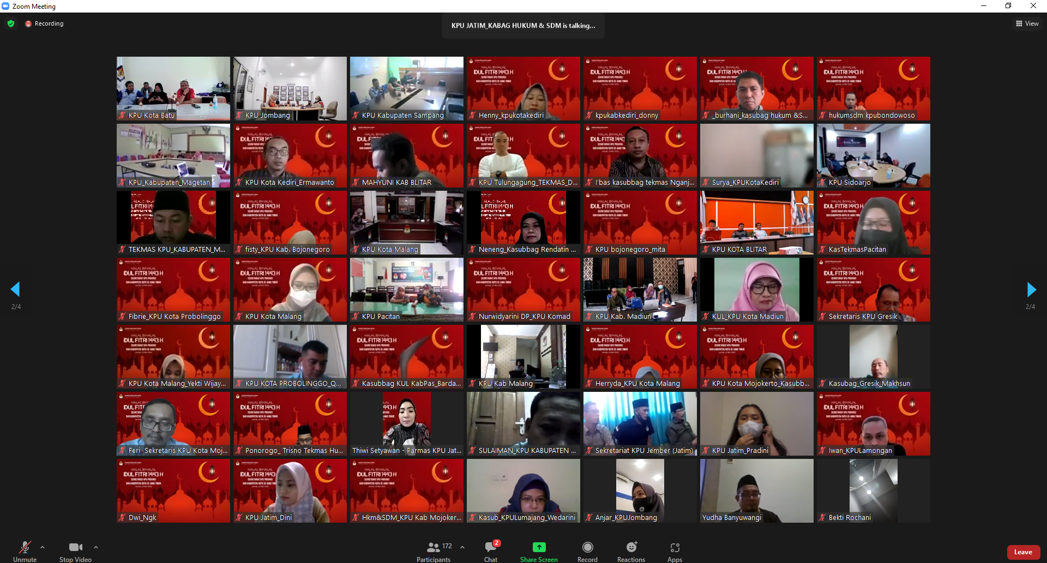Unmute the microphone
This screenshot has width=1047, height=563.
[x=25, y=548]
